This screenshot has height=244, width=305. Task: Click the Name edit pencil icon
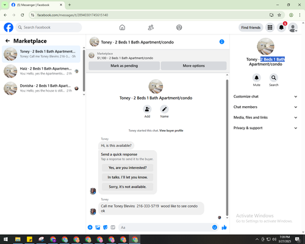[x=164, y=109]
